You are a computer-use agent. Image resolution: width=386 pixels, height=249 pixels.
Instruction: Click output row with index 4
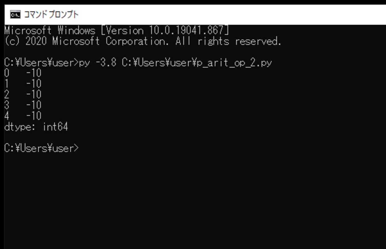coord(23,116)
